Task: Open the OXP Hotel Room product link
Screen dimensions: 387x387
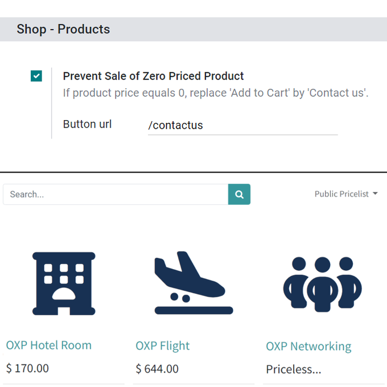Action: click(x=49, y=345)
